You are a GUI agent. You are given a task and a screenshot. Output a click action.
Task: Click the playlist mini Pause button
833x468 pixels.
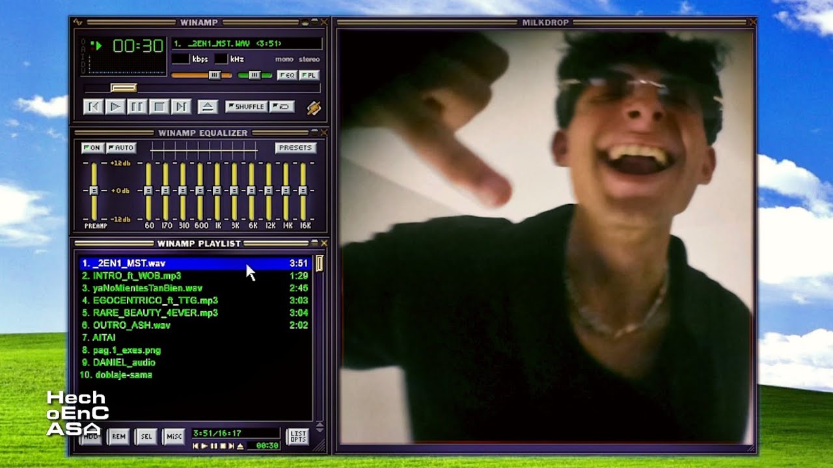[214, 446]
